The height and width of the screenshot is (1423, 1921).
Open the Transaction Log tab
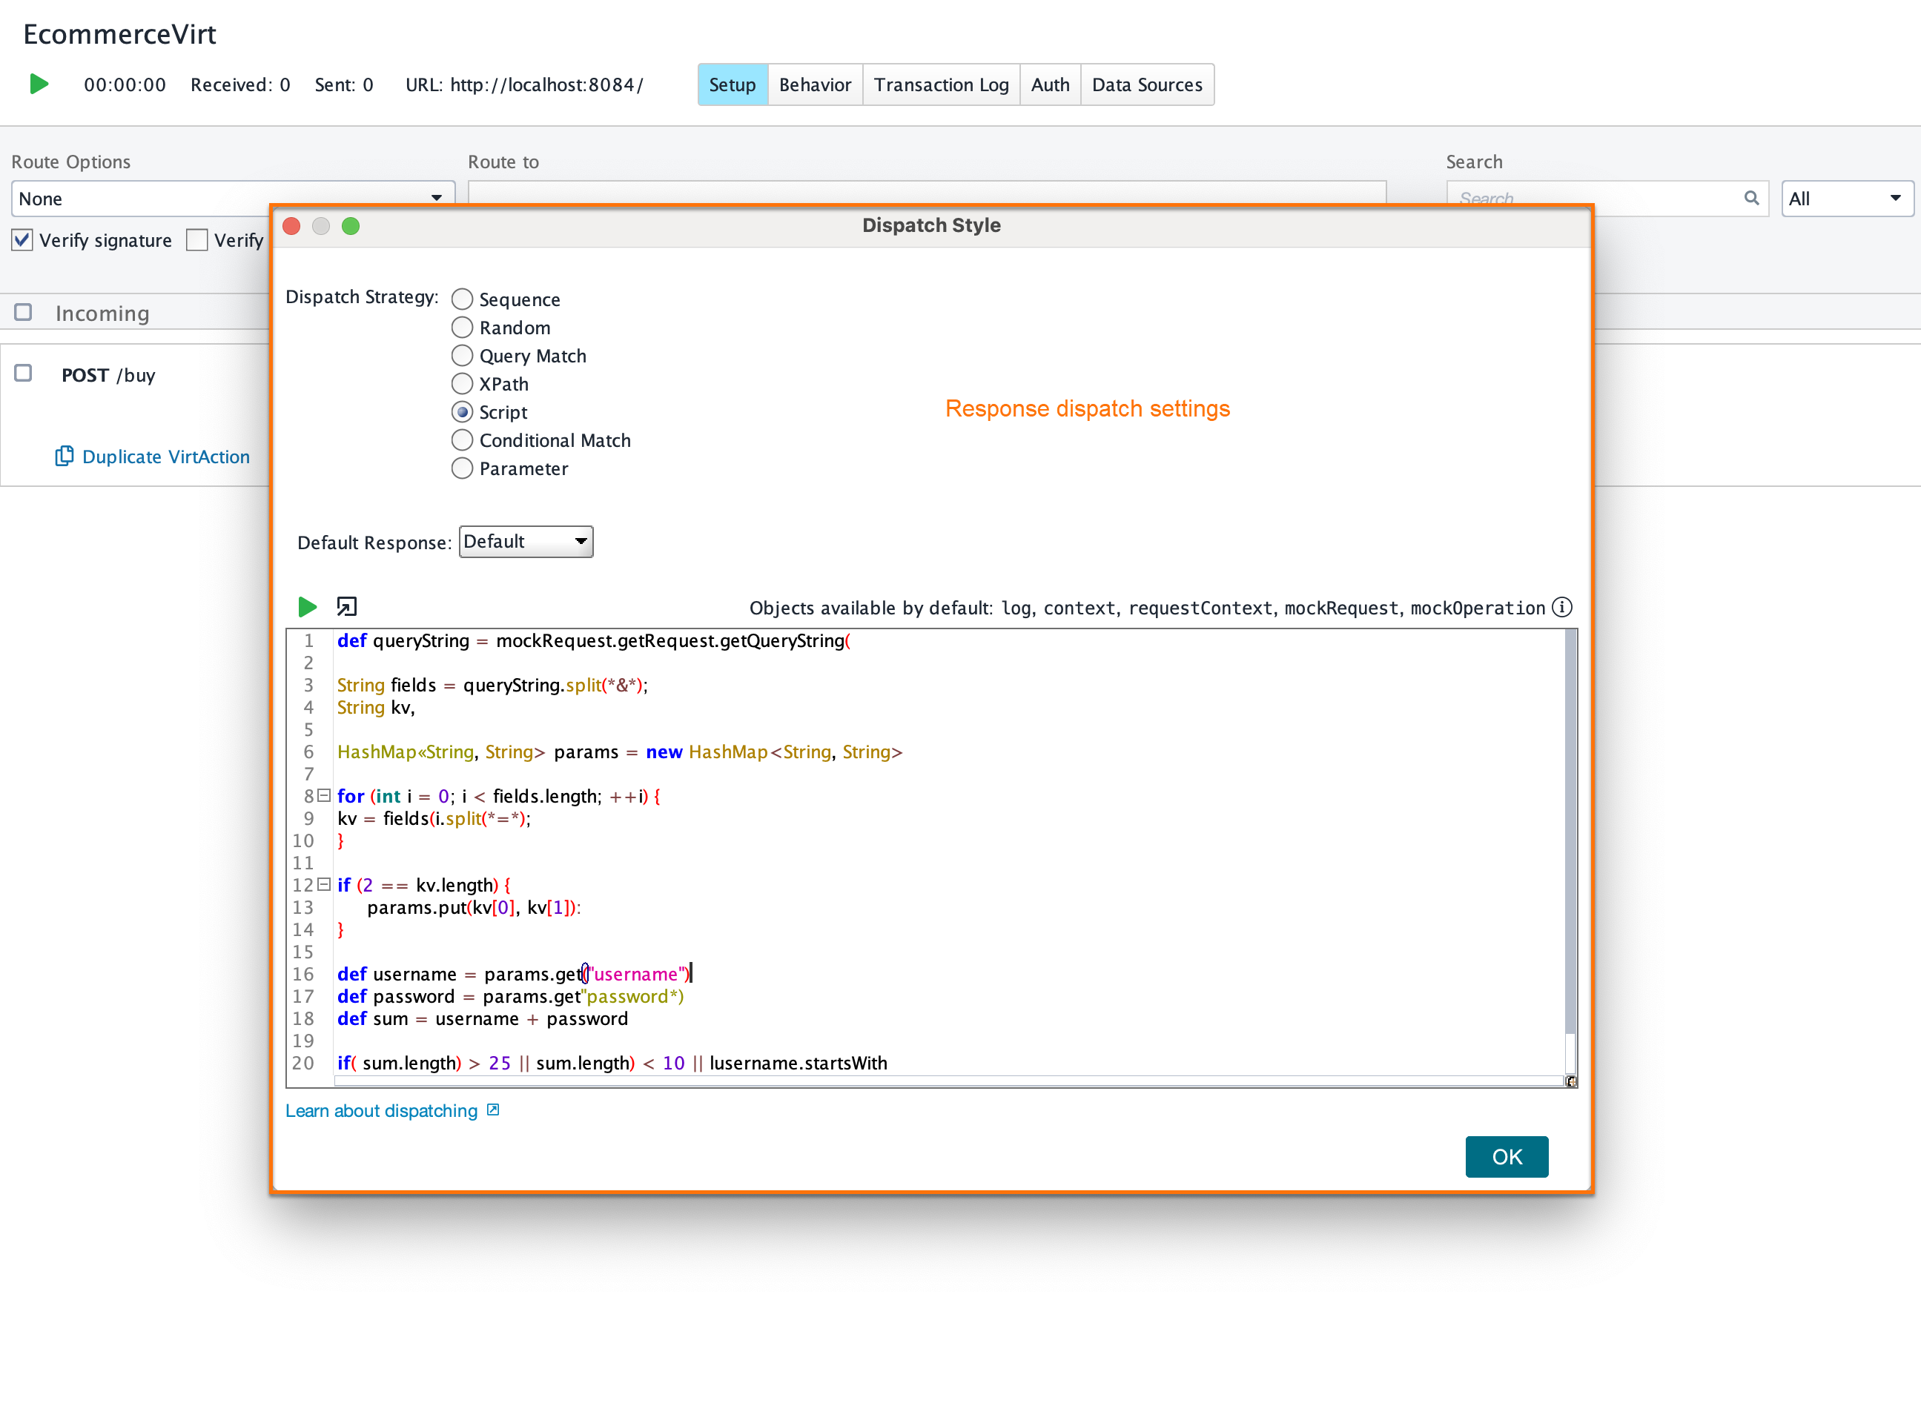point(941,84)
